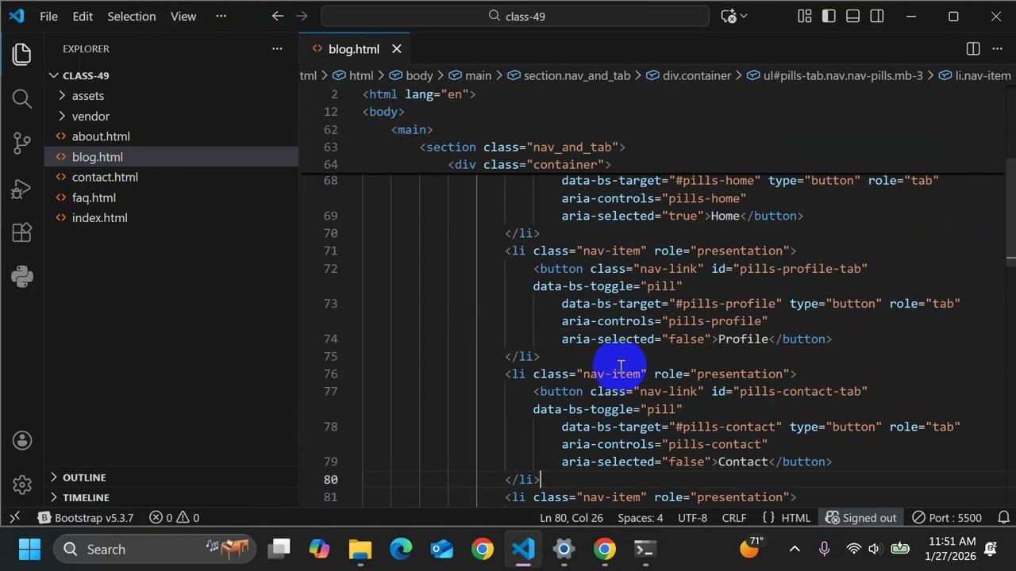This screenshot has height=571, width=1016.
Task: Open Source Control view
Action: coord(22,144)
